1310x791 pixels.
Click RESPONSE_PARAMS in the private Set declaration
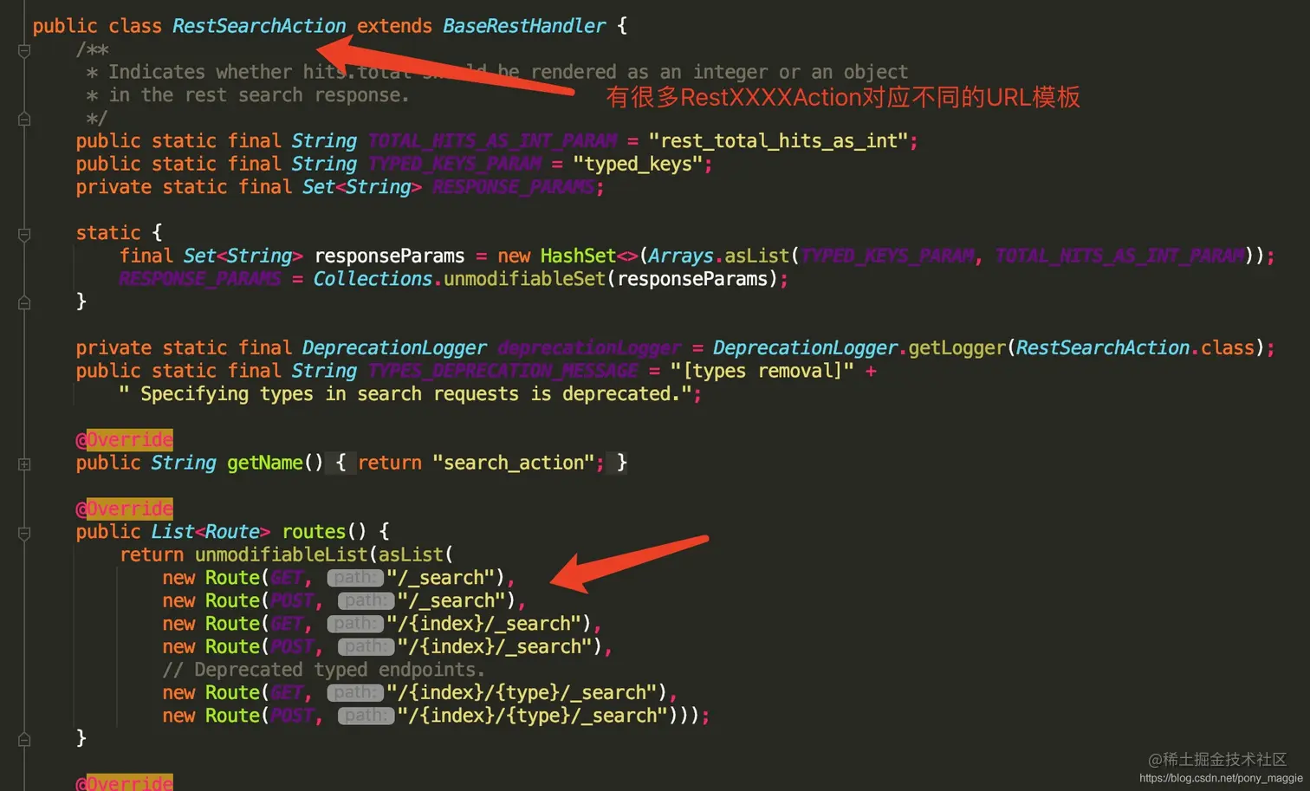[x=513, y=186]
